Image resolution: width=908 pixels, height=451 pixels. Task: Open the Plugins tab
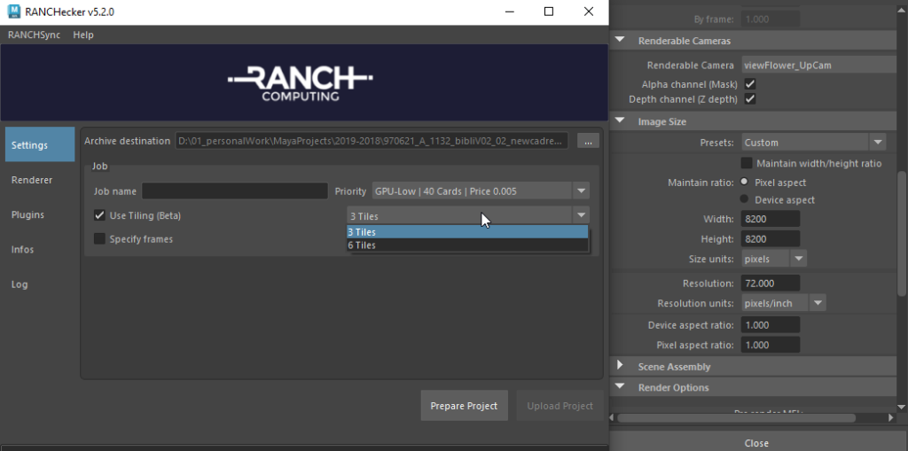40,214
